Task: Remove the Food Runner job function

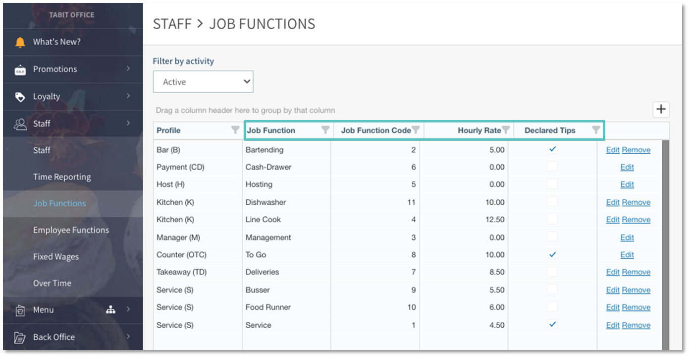Action: (x=636, y=307)
